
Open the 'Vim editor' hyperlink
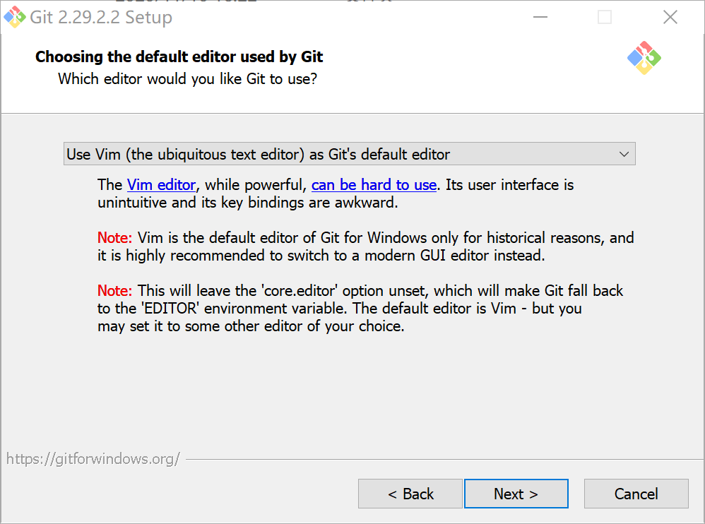point(161,185)
